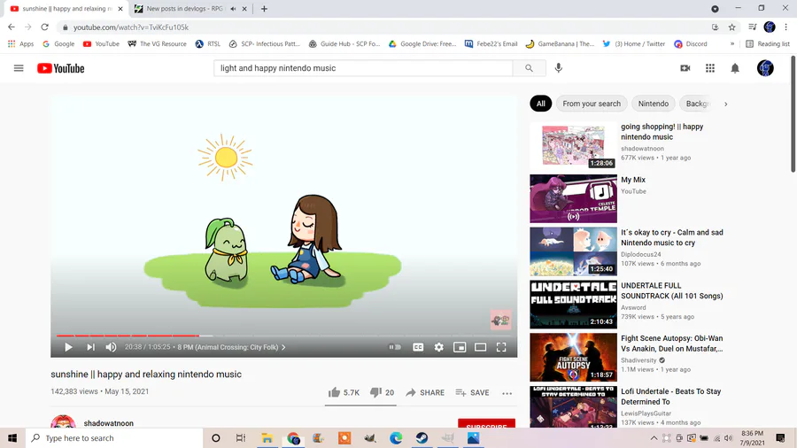
Task: Open going shopping happy nintendo music thumbnail
Action: coord(573,146)
